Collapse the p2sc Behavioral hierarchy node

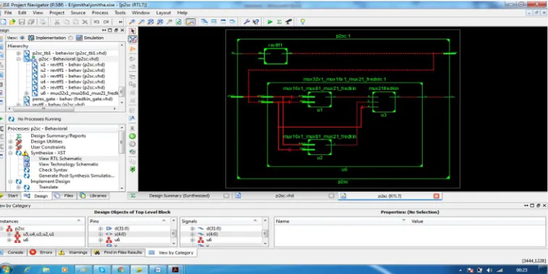click(x=19, y=59)
